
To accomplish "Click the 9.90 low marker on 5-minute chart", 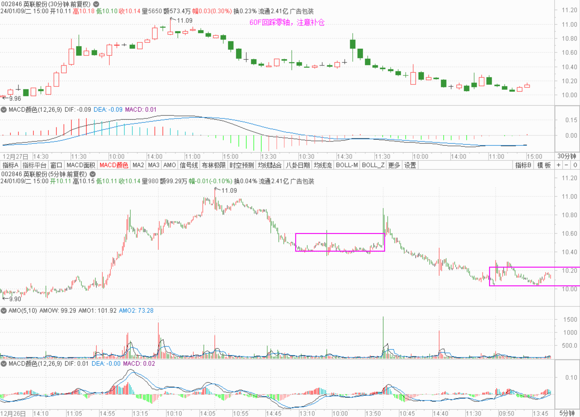I will click(15, 299).
